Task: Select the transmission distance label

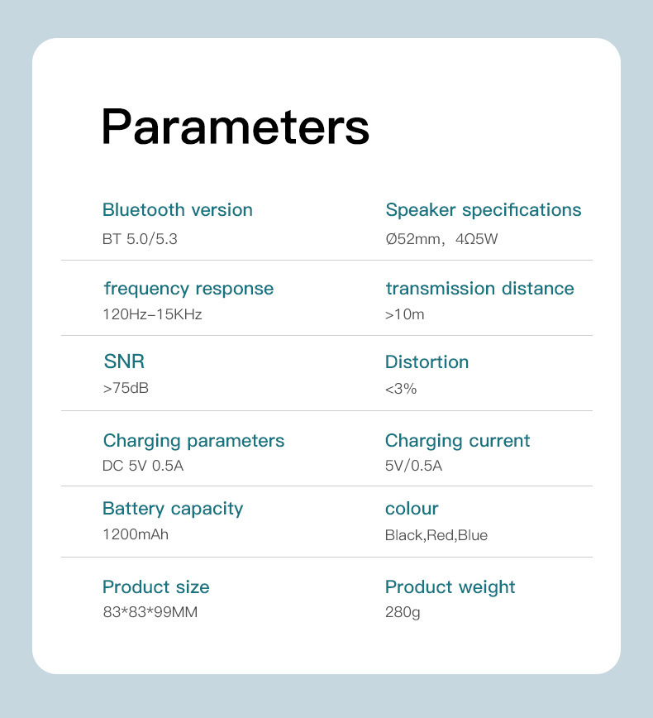Action: coord(479,289)
